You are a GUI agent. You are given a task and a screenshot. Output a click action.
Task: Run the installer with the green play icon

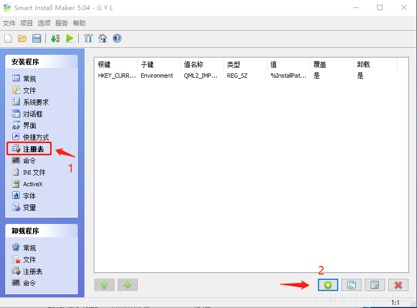[x=70, y=38]
